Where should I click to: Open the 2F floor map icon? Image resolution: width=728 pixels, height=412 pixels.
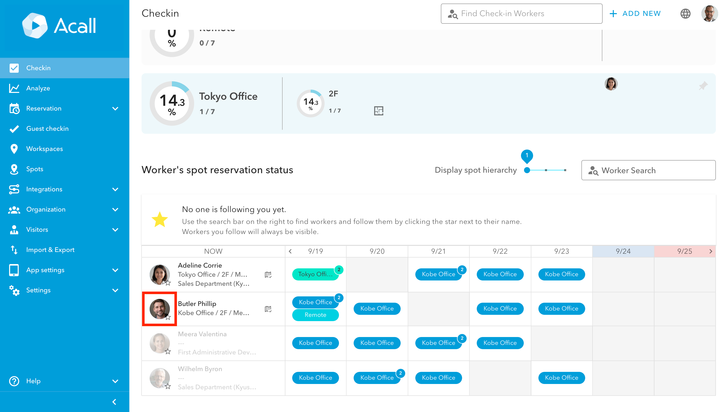click(378, 111)
